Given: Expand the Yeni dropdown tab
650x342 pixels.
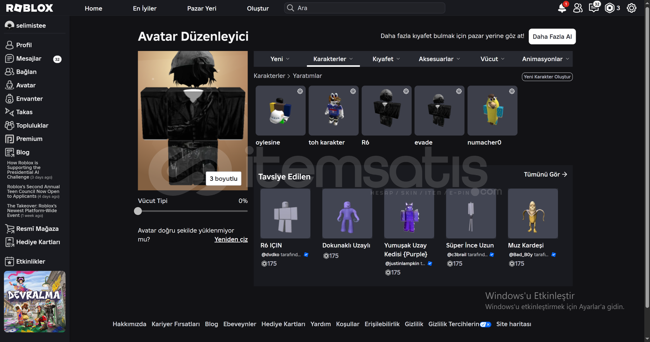Looking at the screenshot, I should pos(280,59).
